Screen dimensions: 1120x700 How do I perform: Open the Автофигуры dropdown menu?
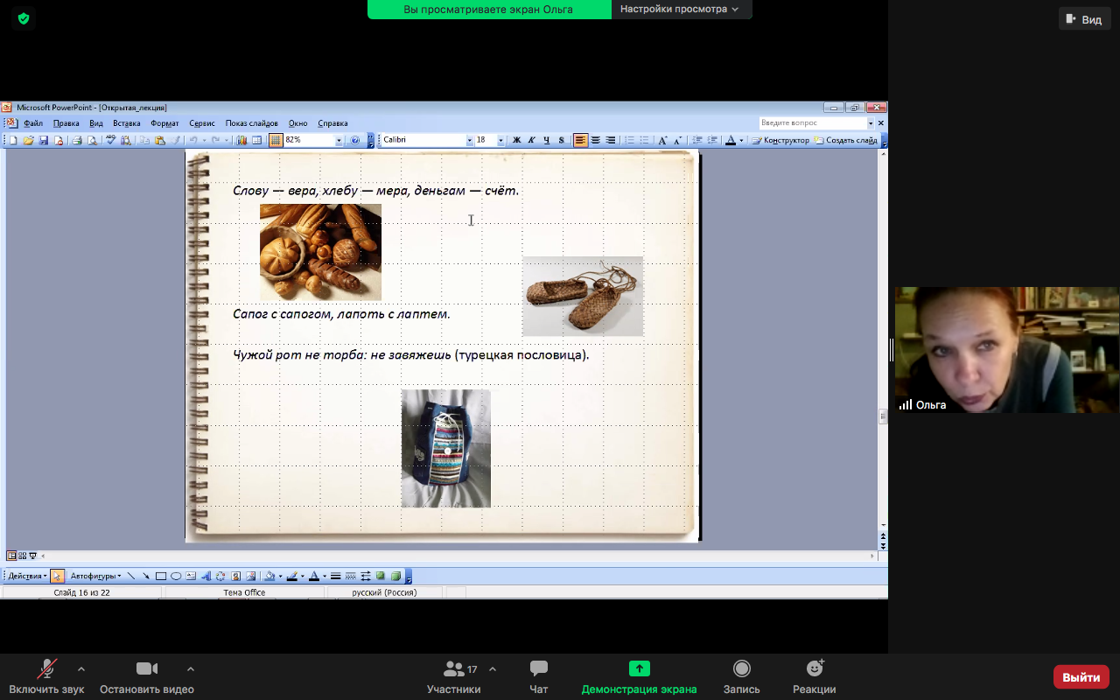click(96, 576)
